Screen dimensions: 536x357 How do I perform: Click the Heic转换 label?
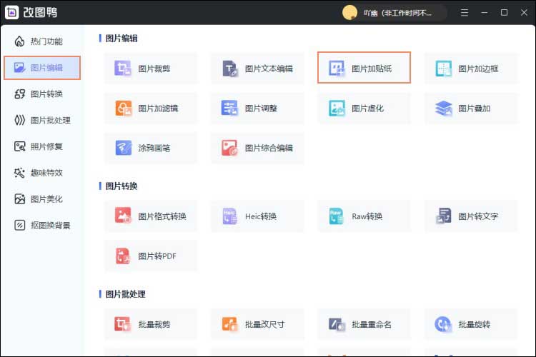tap(261, 216)
